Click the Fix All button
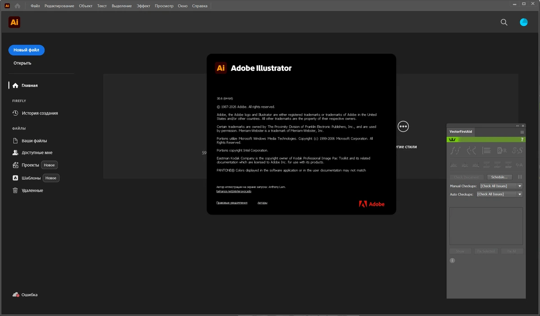 [512, 251]
